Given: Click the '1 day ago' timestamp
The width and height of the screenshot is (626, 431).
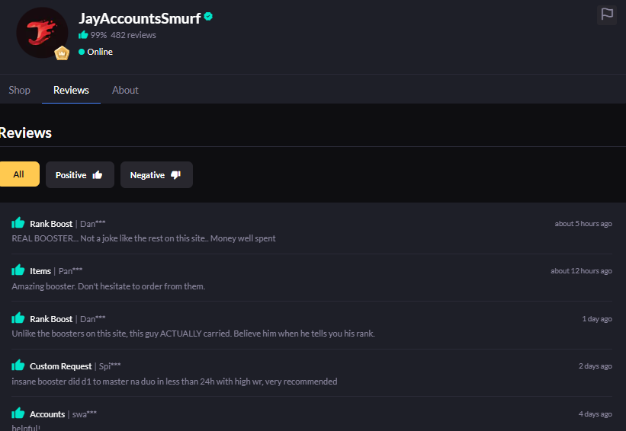Looking at the screenshot, I should click(597, 318).
